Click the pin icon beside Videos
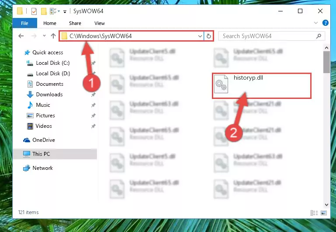This screenshot has width=336, height=232. coord(93,126)
